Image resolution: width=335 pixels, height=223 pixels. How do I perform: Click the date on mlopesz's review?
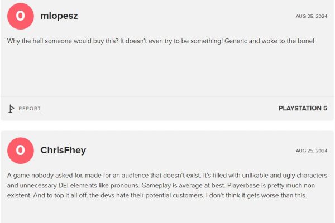[312, 16]
